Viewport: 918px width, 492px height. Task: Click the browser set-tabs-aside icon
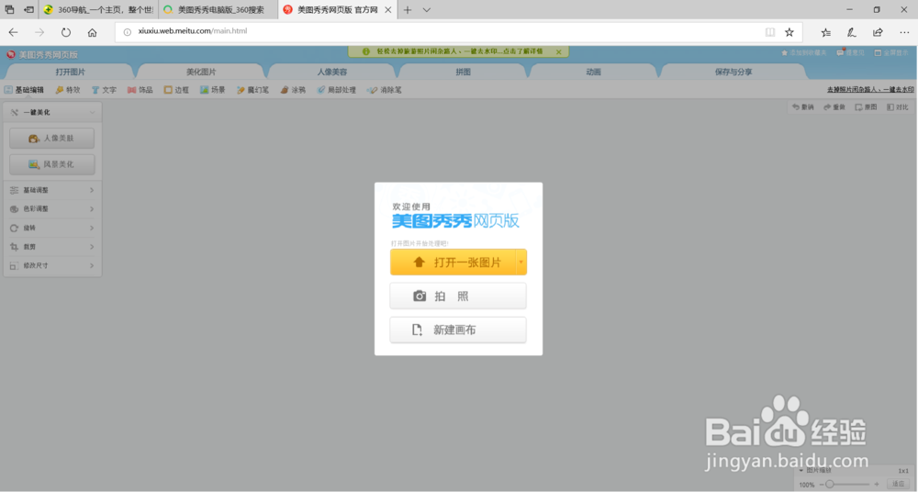(x=28, y=10)
